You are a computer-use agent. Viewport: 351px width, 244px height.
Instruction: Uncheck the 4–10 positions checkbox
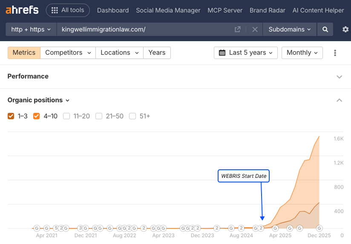(37, 116)
